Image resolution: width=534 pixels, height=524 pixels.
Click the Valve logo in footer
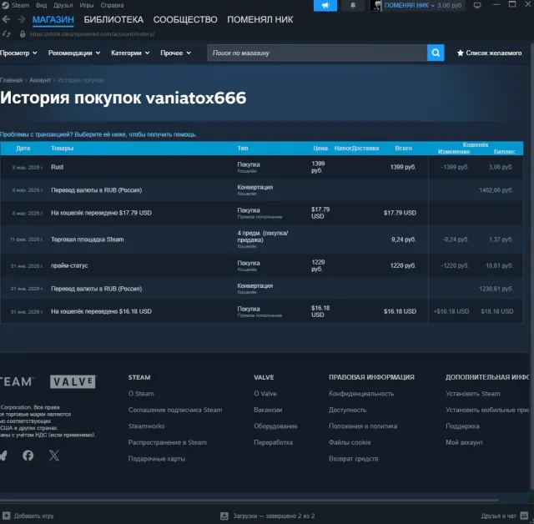[73, 381]
